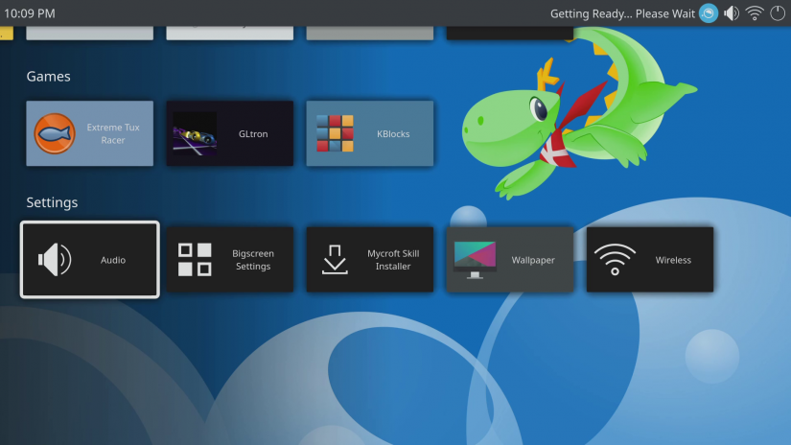
Task: Click the volume speaker icon in top bar
Action: (732, 13)
